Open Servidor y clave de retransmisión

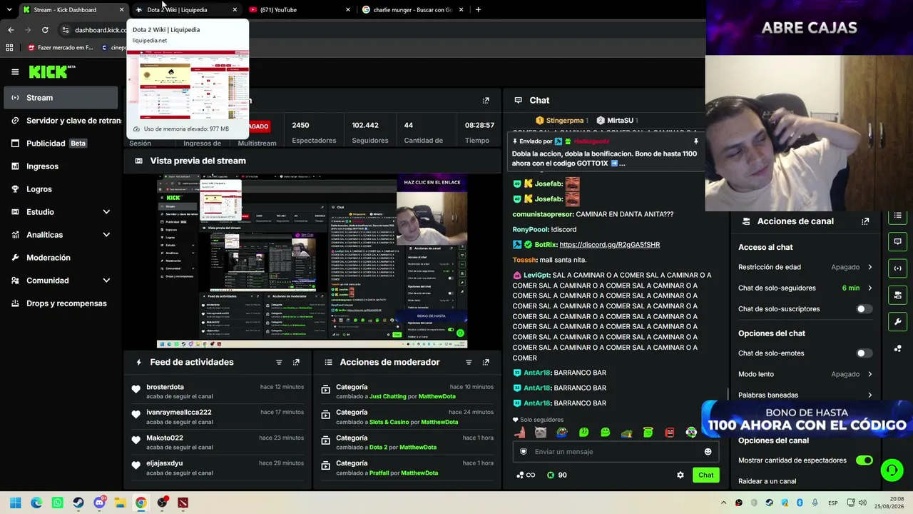click(61, 121)
